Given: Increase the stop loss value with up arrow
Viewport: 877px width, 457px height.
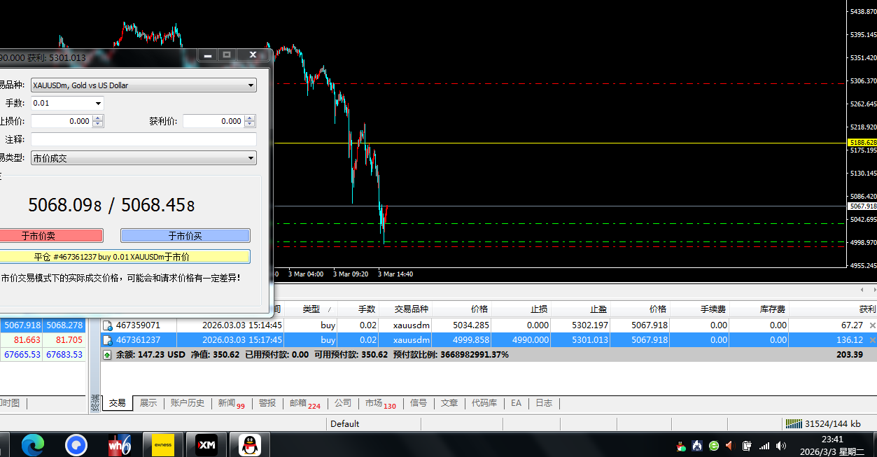Looking at the screenshot, I should pos(98,118).
